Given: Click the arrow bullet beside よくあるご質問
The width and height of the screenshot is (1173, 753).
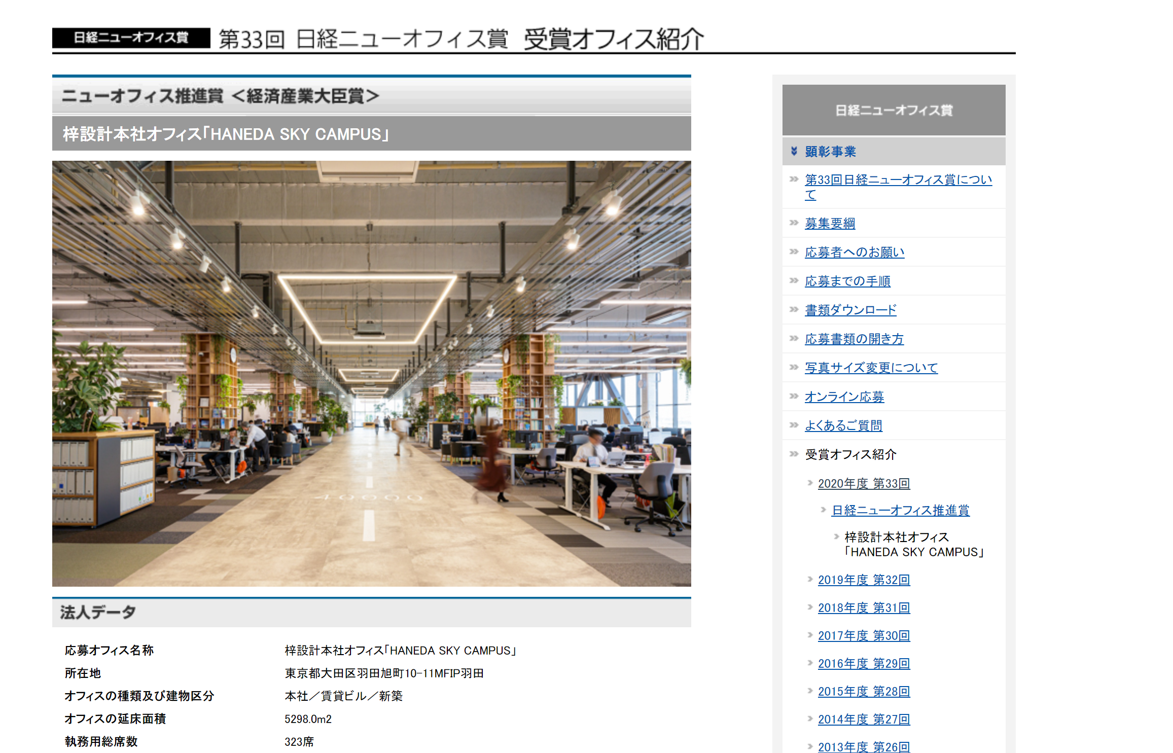Looking at the screenshot, I should (794, 425).
